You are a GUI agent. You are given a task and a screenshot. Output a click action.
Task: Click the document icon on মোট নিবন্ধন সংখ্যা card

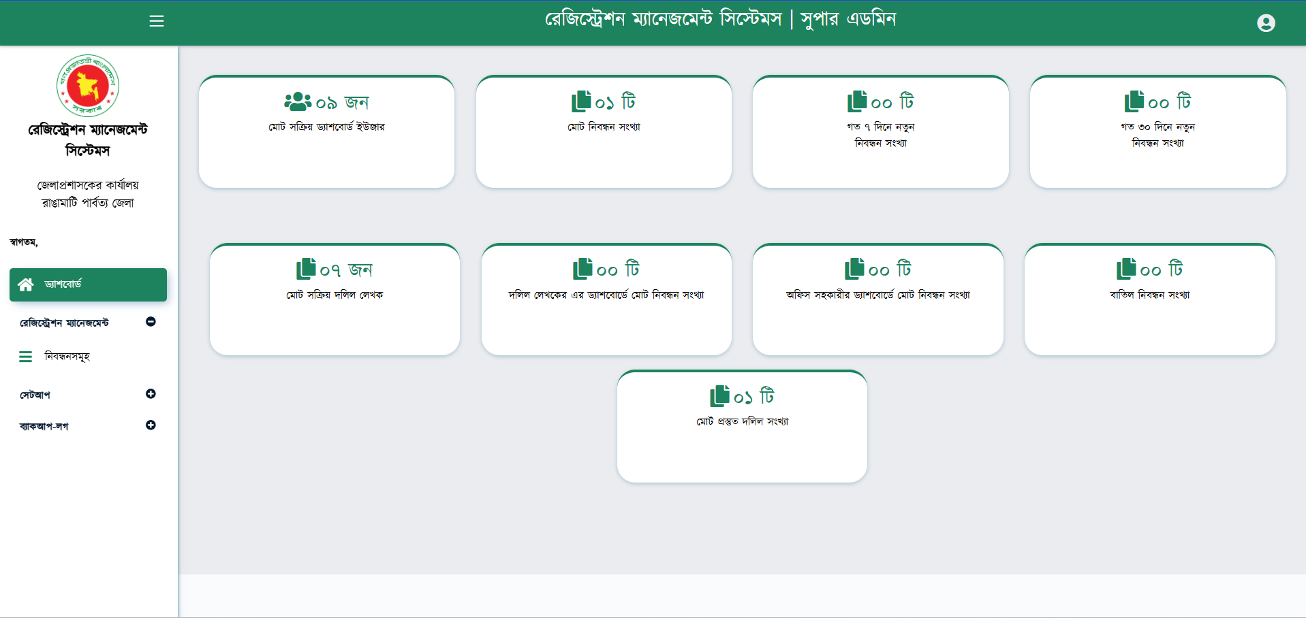(581, 101)
